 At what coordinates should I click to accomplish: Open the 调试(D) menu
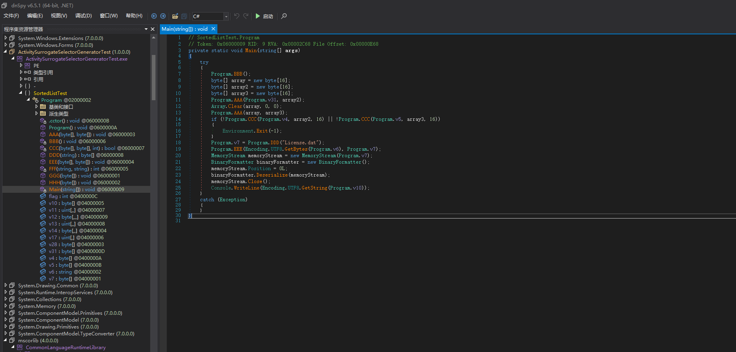83,16
